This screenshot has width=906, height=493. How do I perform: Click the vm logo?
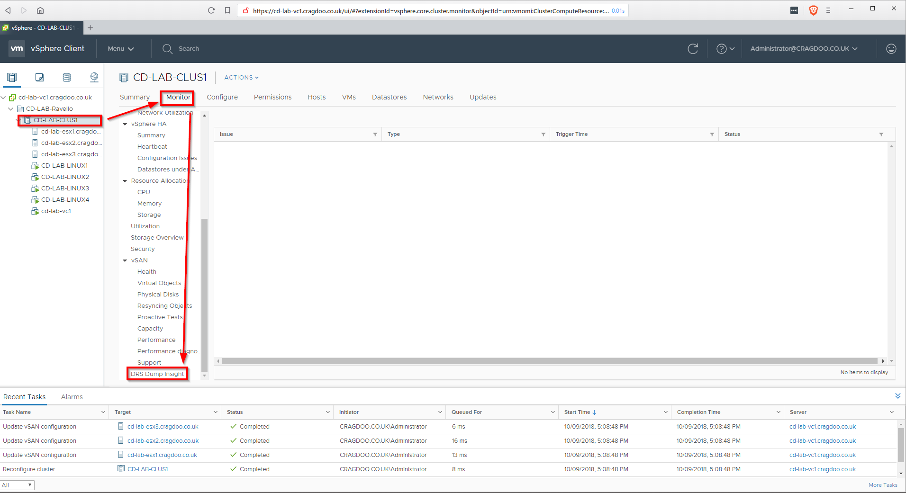pos(17,48)
